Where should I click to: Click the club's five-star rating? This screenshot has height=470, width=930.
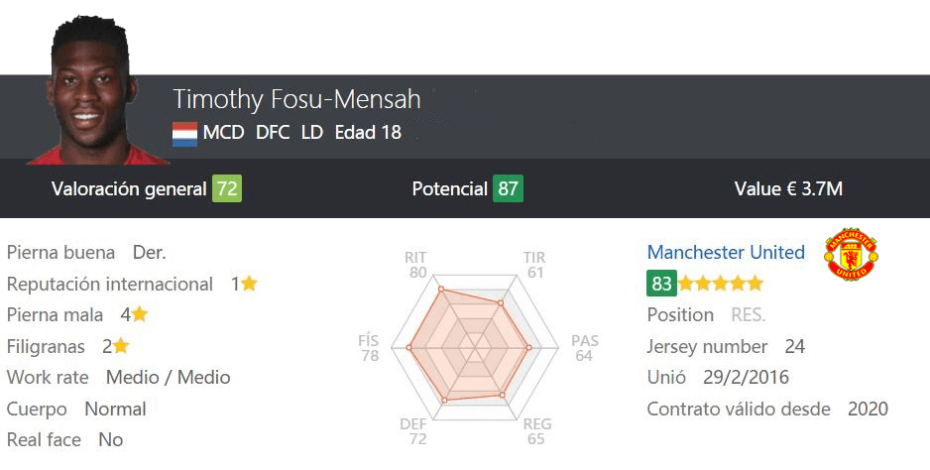click(x=721, y=284)
